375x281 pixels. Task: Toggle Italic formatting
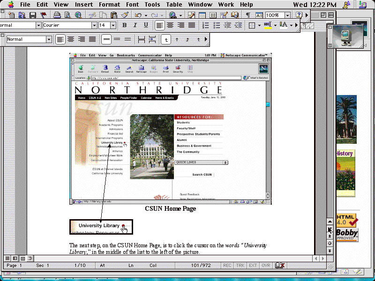(x=135, y=25)
